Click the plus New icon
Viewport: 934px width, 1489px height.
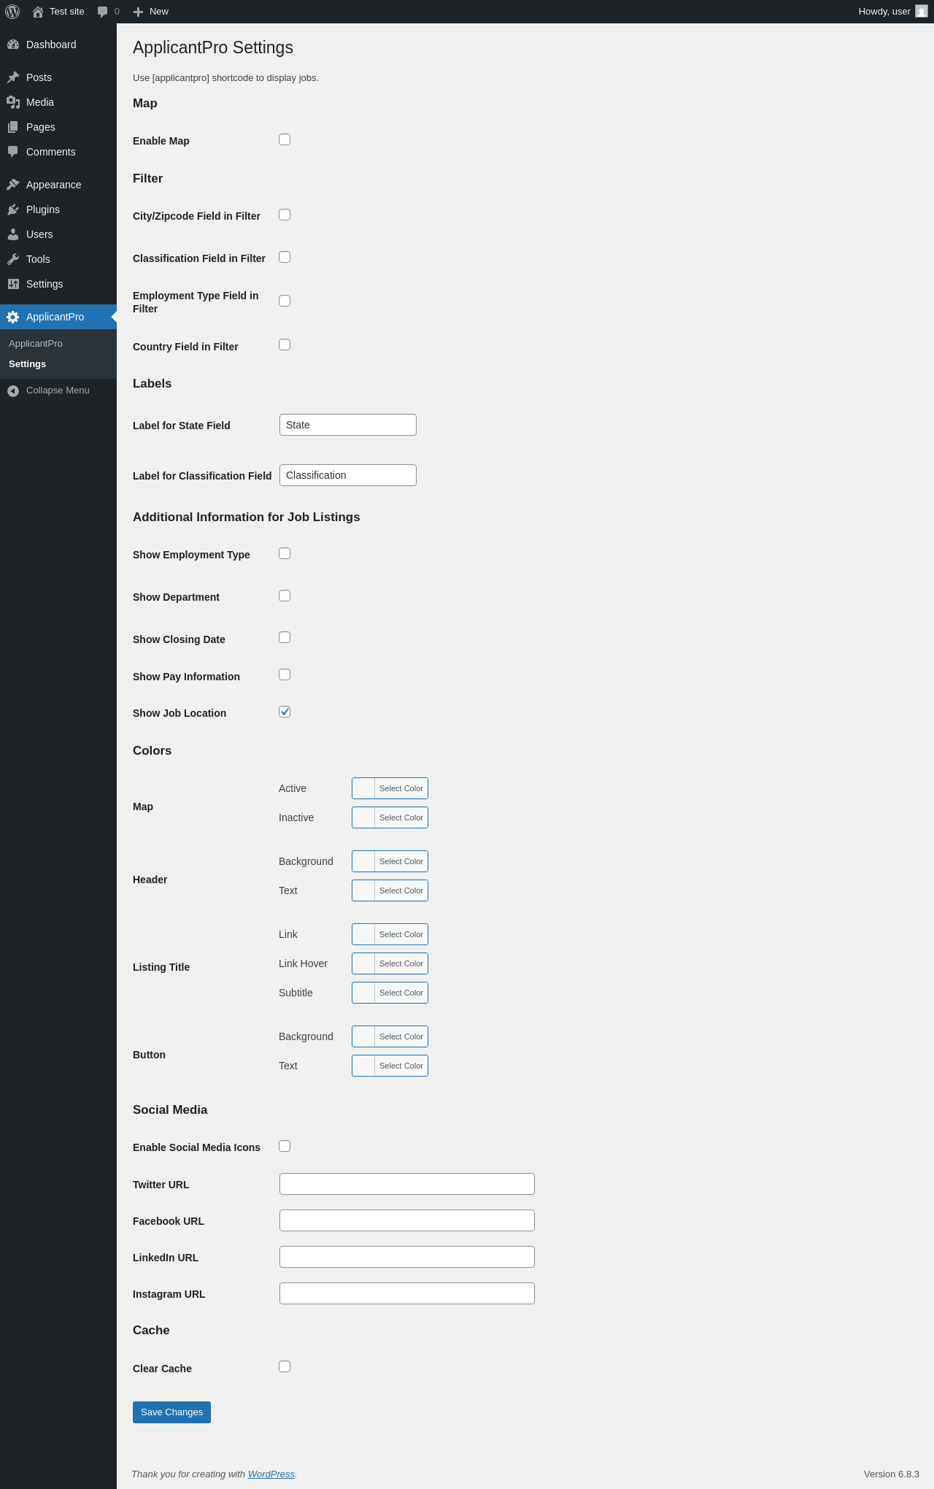coord(138,12)
